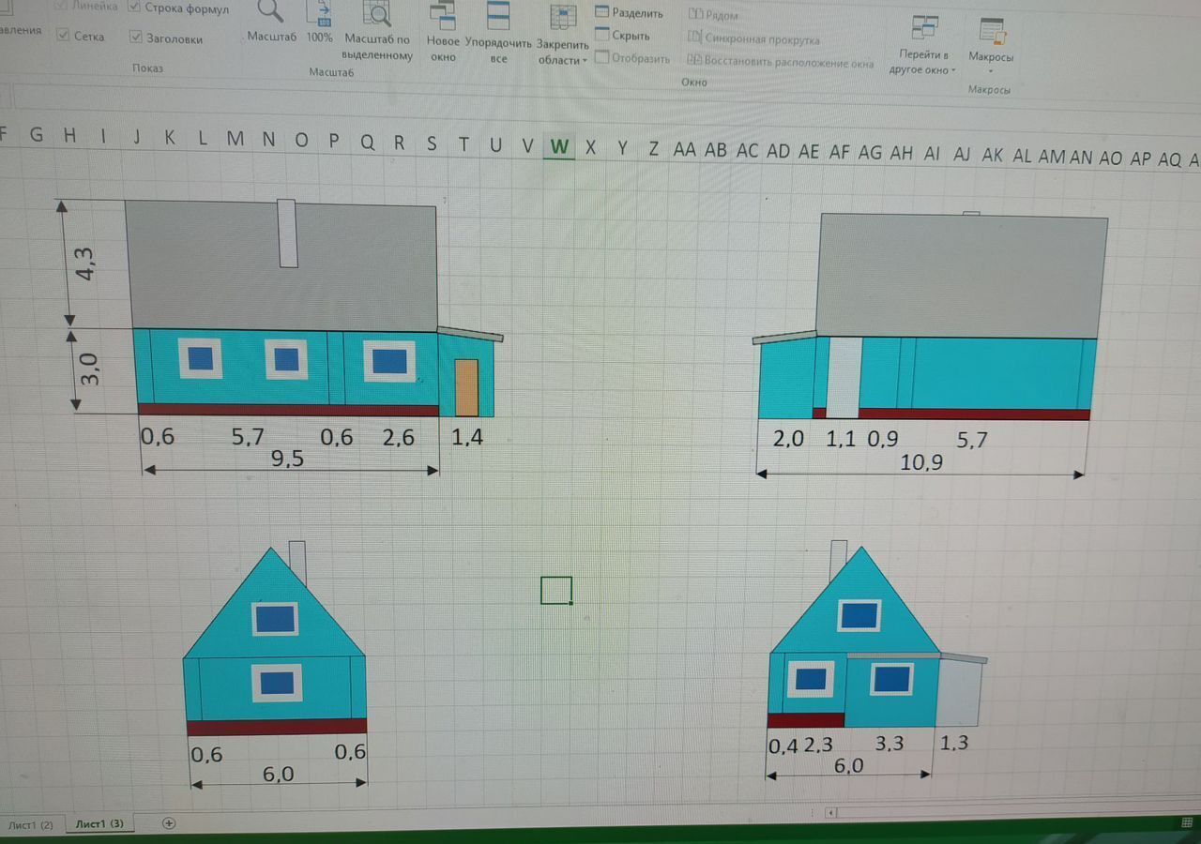Select upper attic window of bottom-left house
The image size is (1201, 844).
275,619
